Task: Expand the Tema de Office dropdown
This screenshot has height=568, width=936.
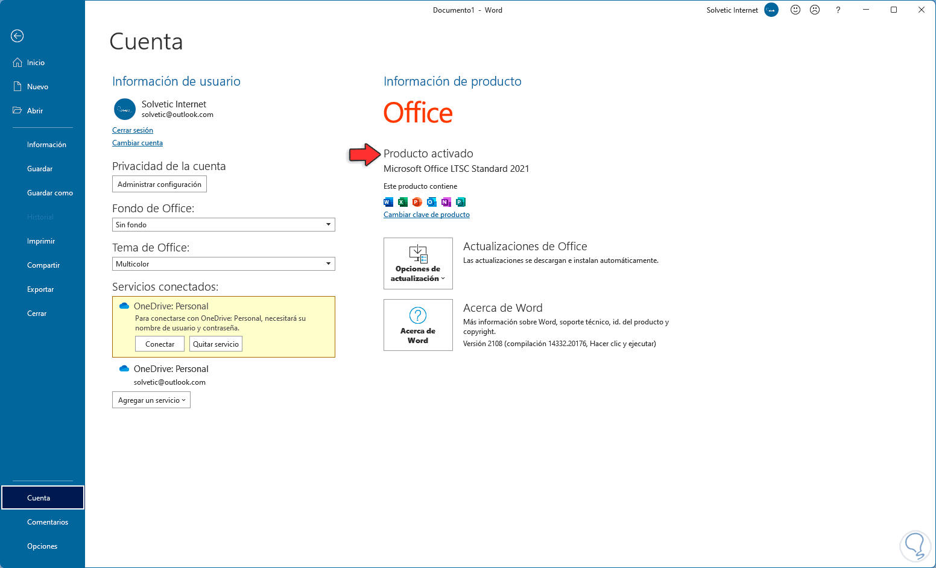Action: [224, 264]
